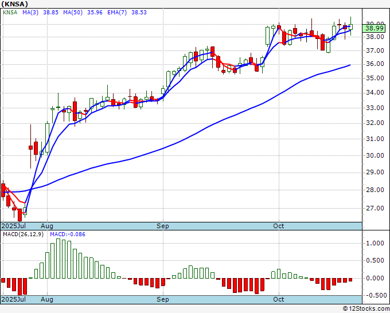Click the MA(3) value 38.85
Viewport: 390px width, 313px height.
pos(50,12)
